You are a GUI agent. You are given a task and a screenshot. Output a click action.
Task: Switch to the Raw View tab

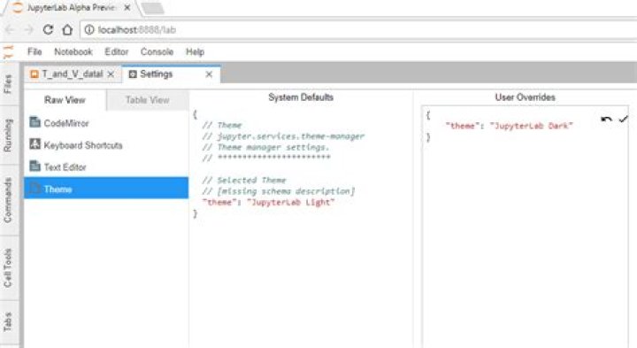coord(65,100)
